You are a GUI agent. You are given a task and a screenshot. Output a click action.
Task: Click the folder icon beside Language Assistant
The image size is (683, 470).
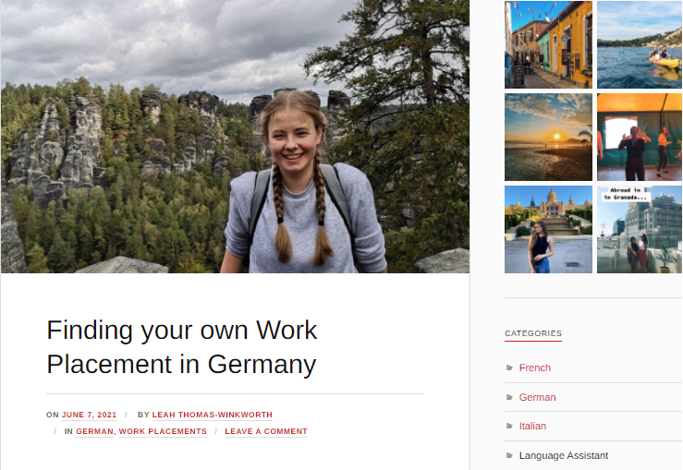click(x=509, y=455)
